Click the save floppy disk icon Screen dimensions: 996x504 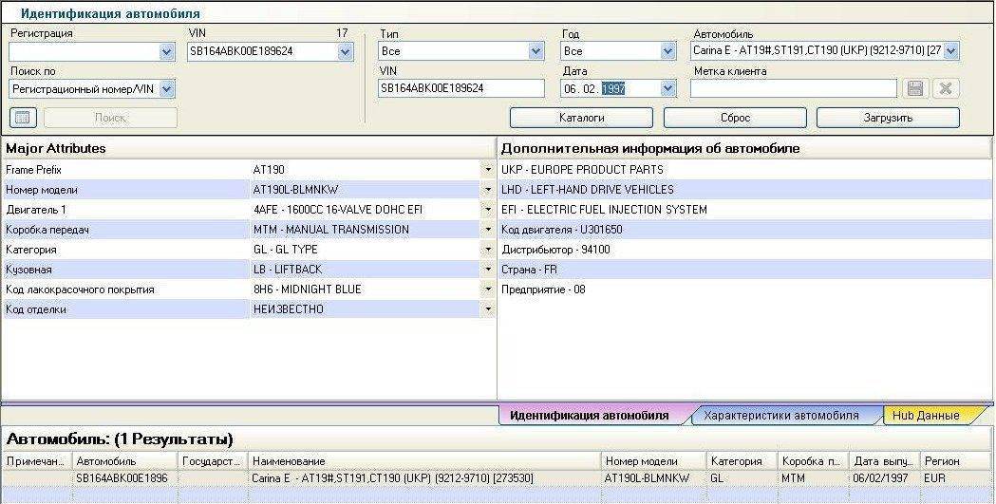pos(915,88)
